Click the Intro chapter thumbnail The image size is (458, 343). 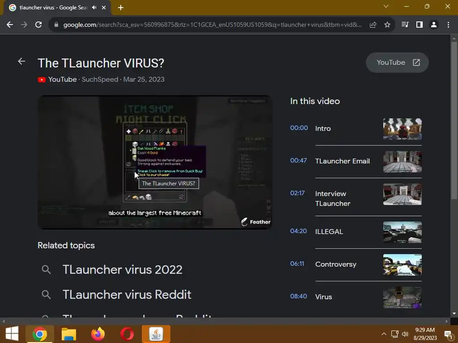402,129
